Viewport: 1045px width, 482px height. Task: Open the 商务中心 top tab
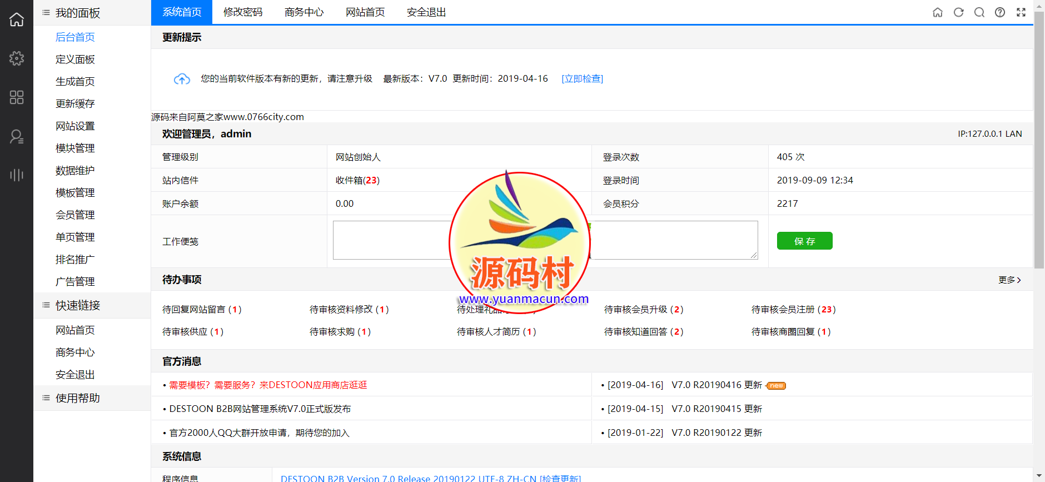pyautogui.click(x=304, y=12)
